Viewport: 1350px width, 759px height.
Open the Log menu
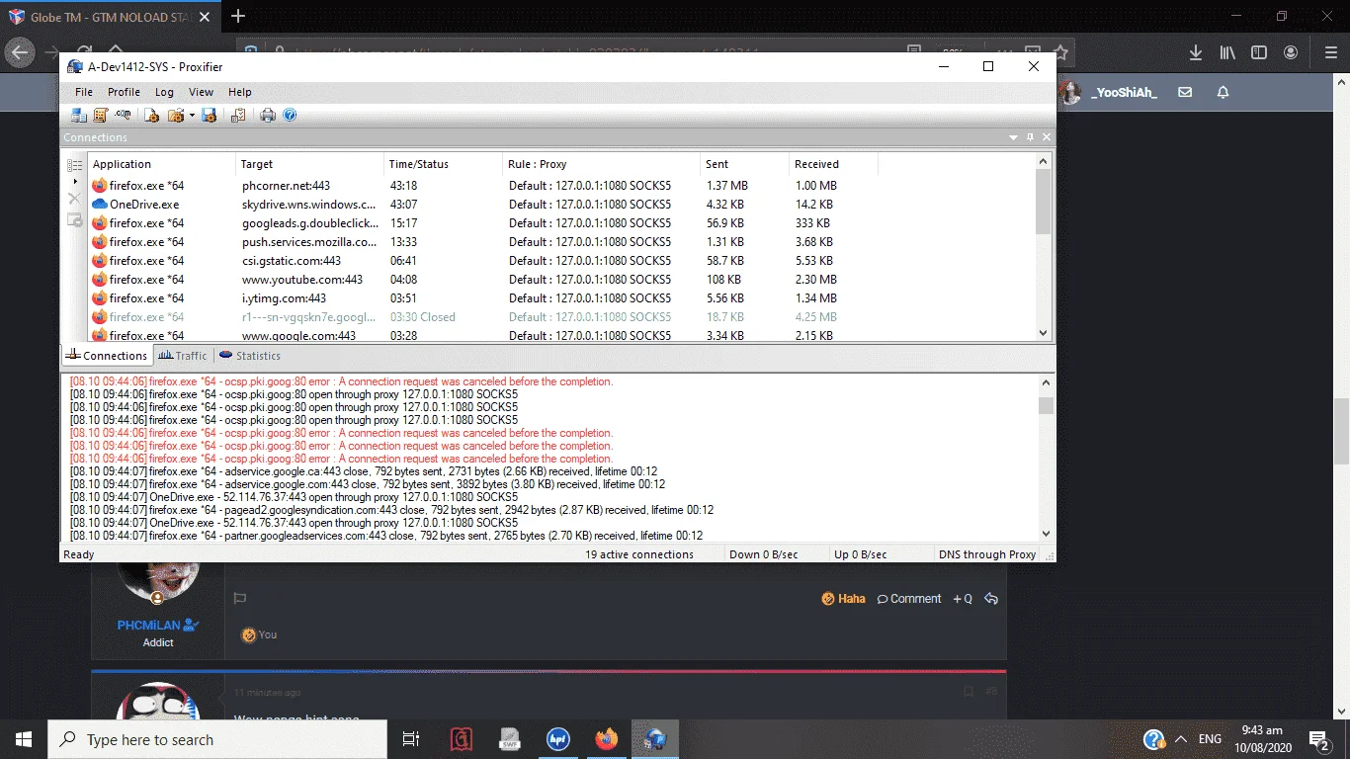coord(164,92)
